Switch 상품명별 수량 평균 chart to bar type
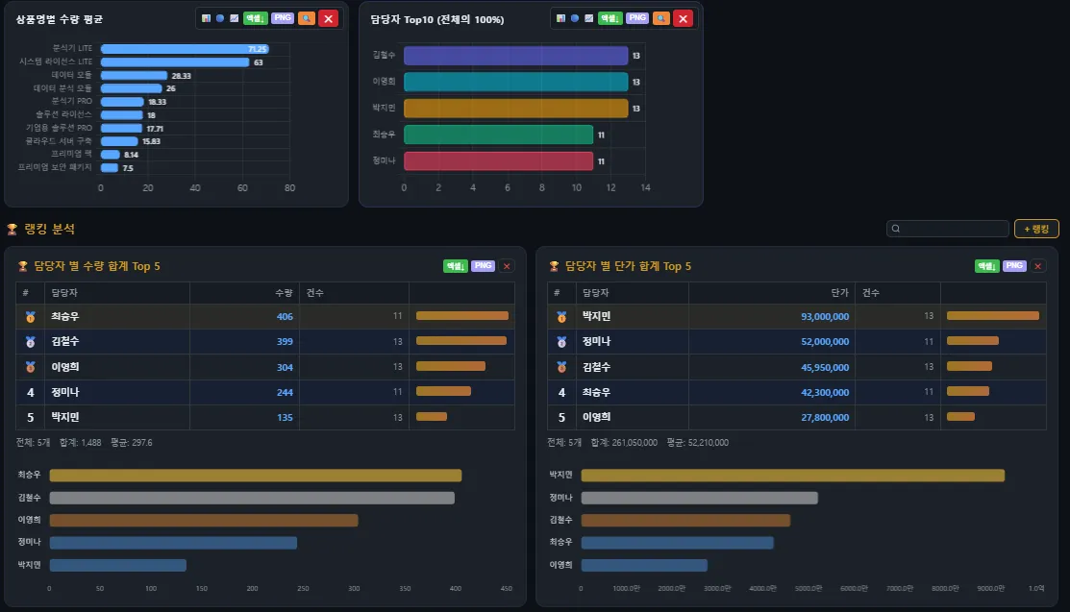 tap(206, 18)
